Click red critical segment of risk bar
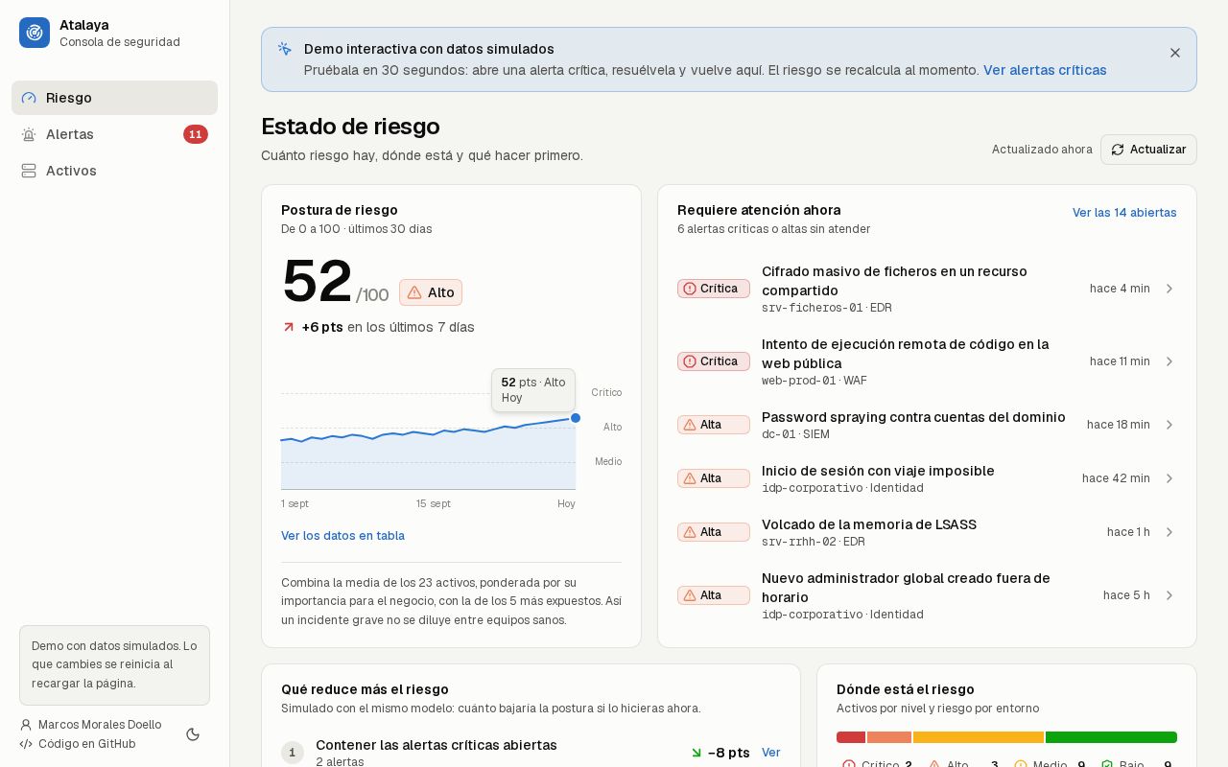The height and width of the screenshot is (767, 1228). tap(851, 737)
